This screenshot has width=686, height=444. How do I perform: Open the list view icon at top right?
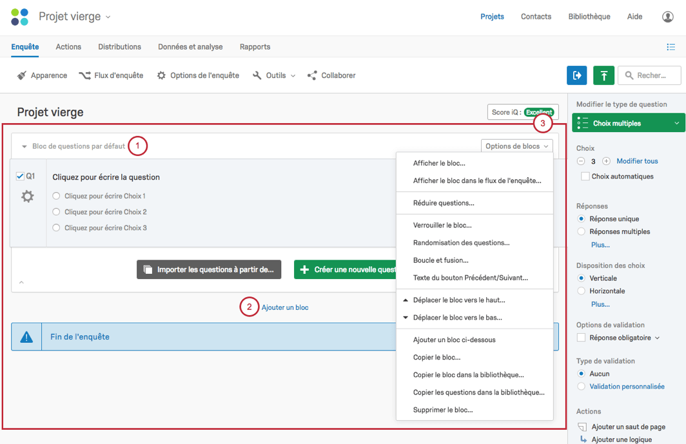[671, 47]
